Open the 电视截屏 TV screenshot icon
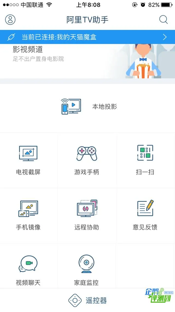 [x=28, y=153]
